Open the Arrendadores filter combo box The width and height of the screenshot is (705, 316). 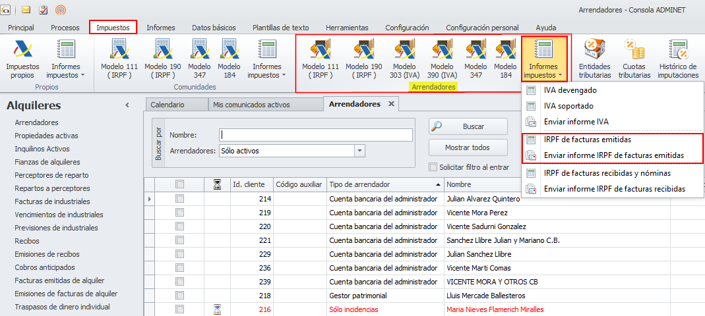click(359, 151)
